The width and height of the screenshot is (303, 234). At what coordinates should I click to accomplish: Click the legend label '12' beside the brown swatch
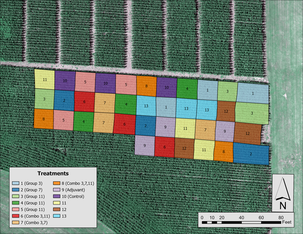[64, 210]
